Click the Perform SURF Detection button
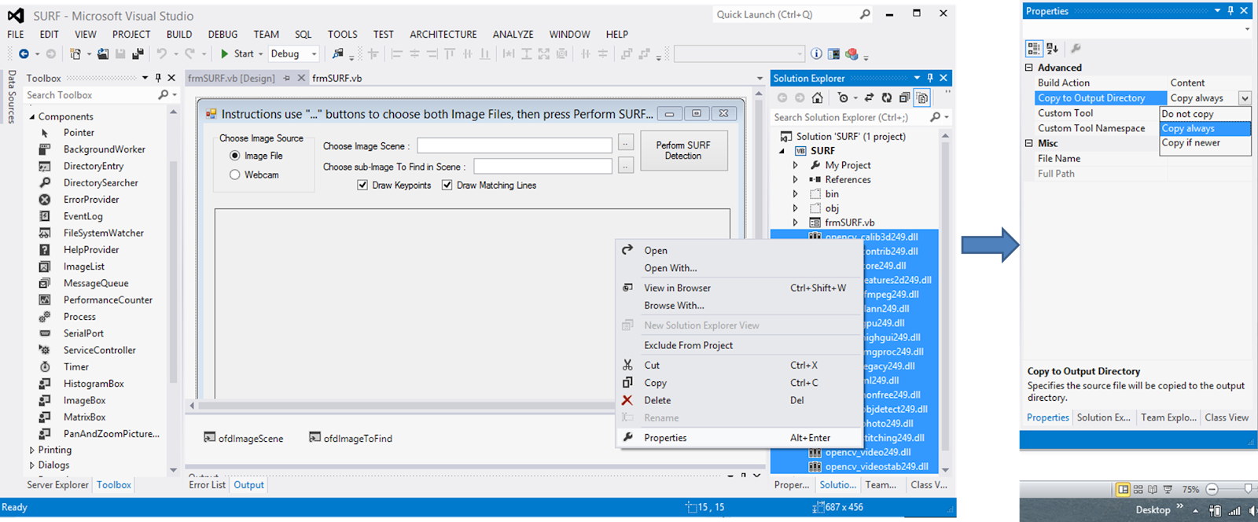 click(x=683, y=150)
